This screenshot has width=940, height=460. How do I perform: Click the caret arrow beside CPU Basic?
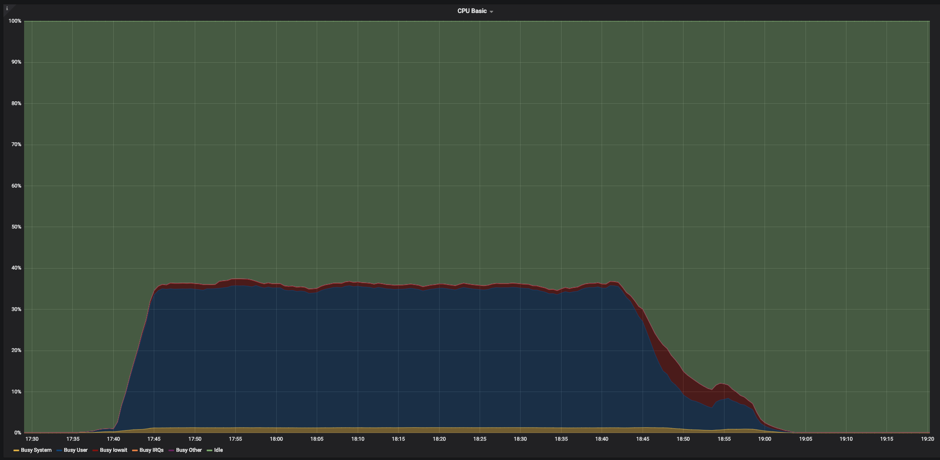491,12
